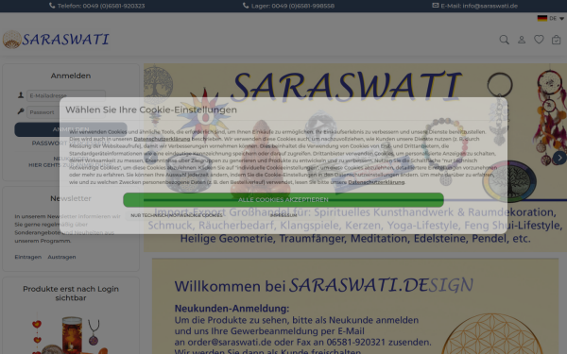The height and width of the screenshot is (354, 567).
Task: Open first Datenschutzerklärung link in cookie text
Action: pyautogui.click(x=162, y=139)
